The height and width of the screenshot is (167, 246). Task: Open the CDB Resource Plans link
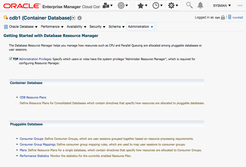pyautogui.click(x=33, y=97)
